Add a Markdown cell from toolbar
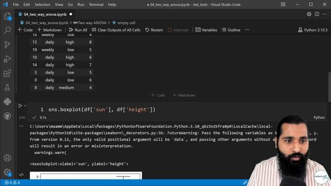The height and width of the screenshot is (186, 331). [x=50, y=30]
